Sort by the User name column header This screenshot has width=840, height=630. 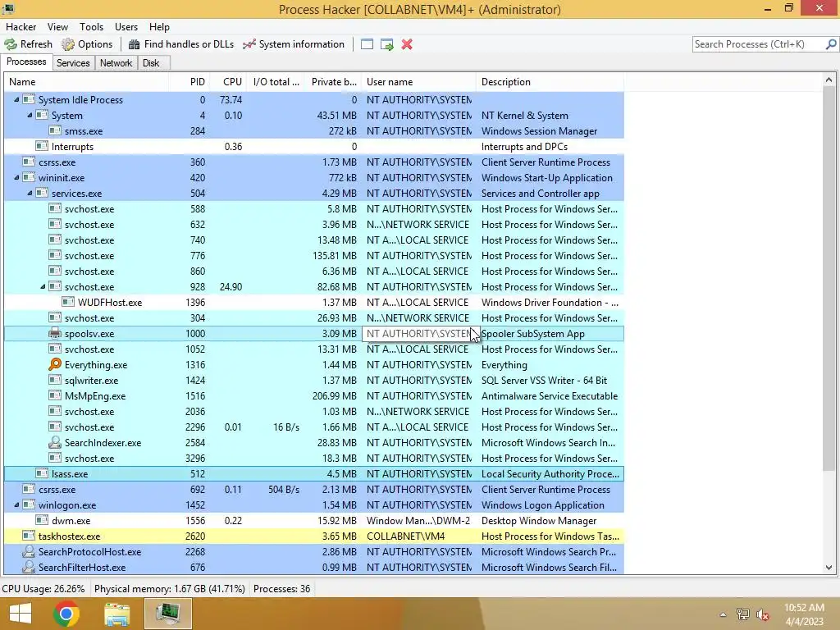419,82
